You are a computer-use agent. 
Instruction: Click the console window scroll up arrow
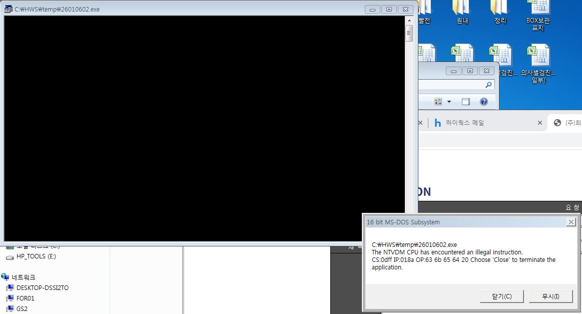coord(409,21)
